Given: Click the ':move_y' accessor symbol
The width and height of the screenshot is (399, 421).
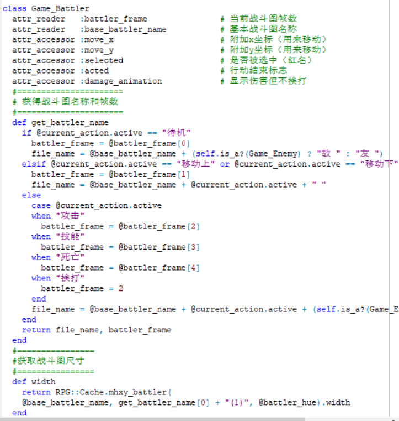Looking at the screenshot, I should point(97,50).
